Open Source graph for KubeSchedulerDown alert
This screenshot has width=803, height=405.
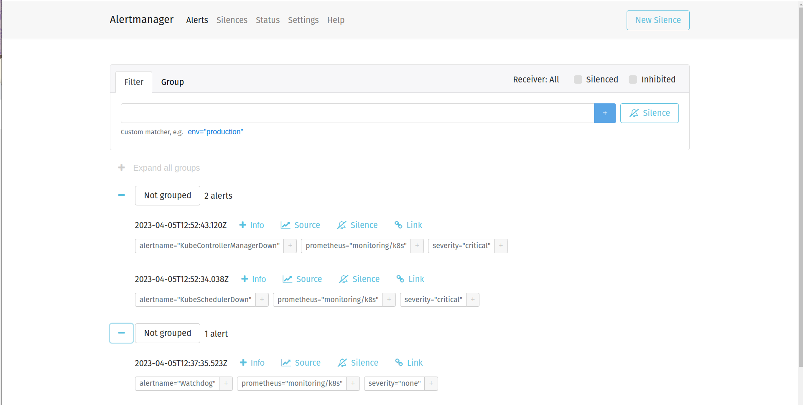click(x=302, y=279)
